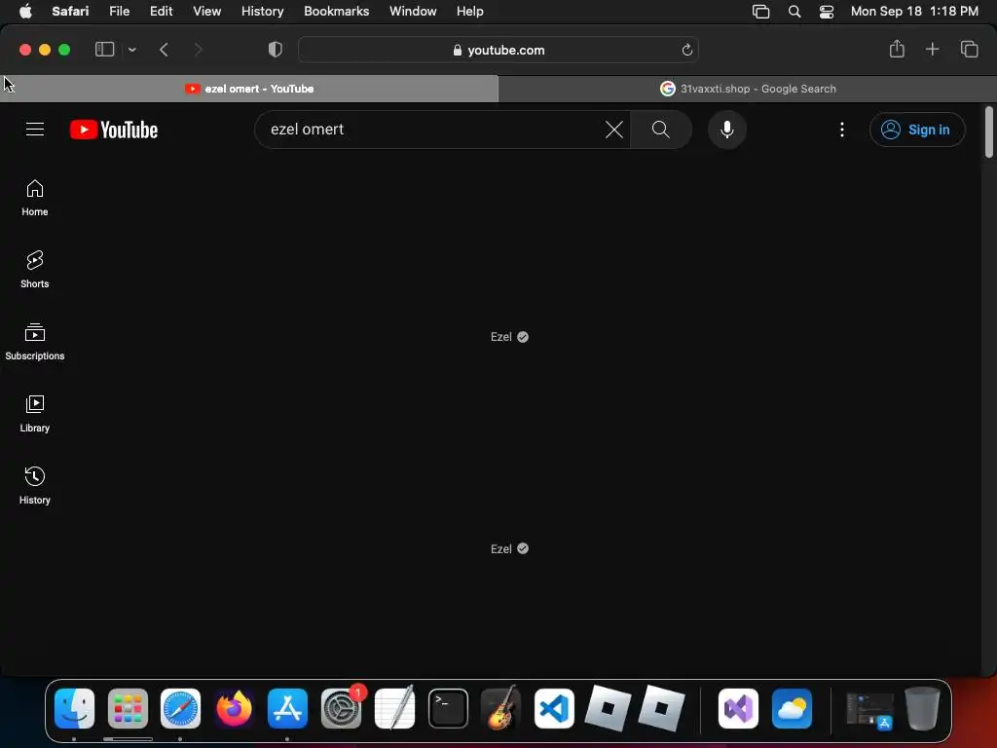
Task: Click the magnifier search button
Action: coord(661,130)
